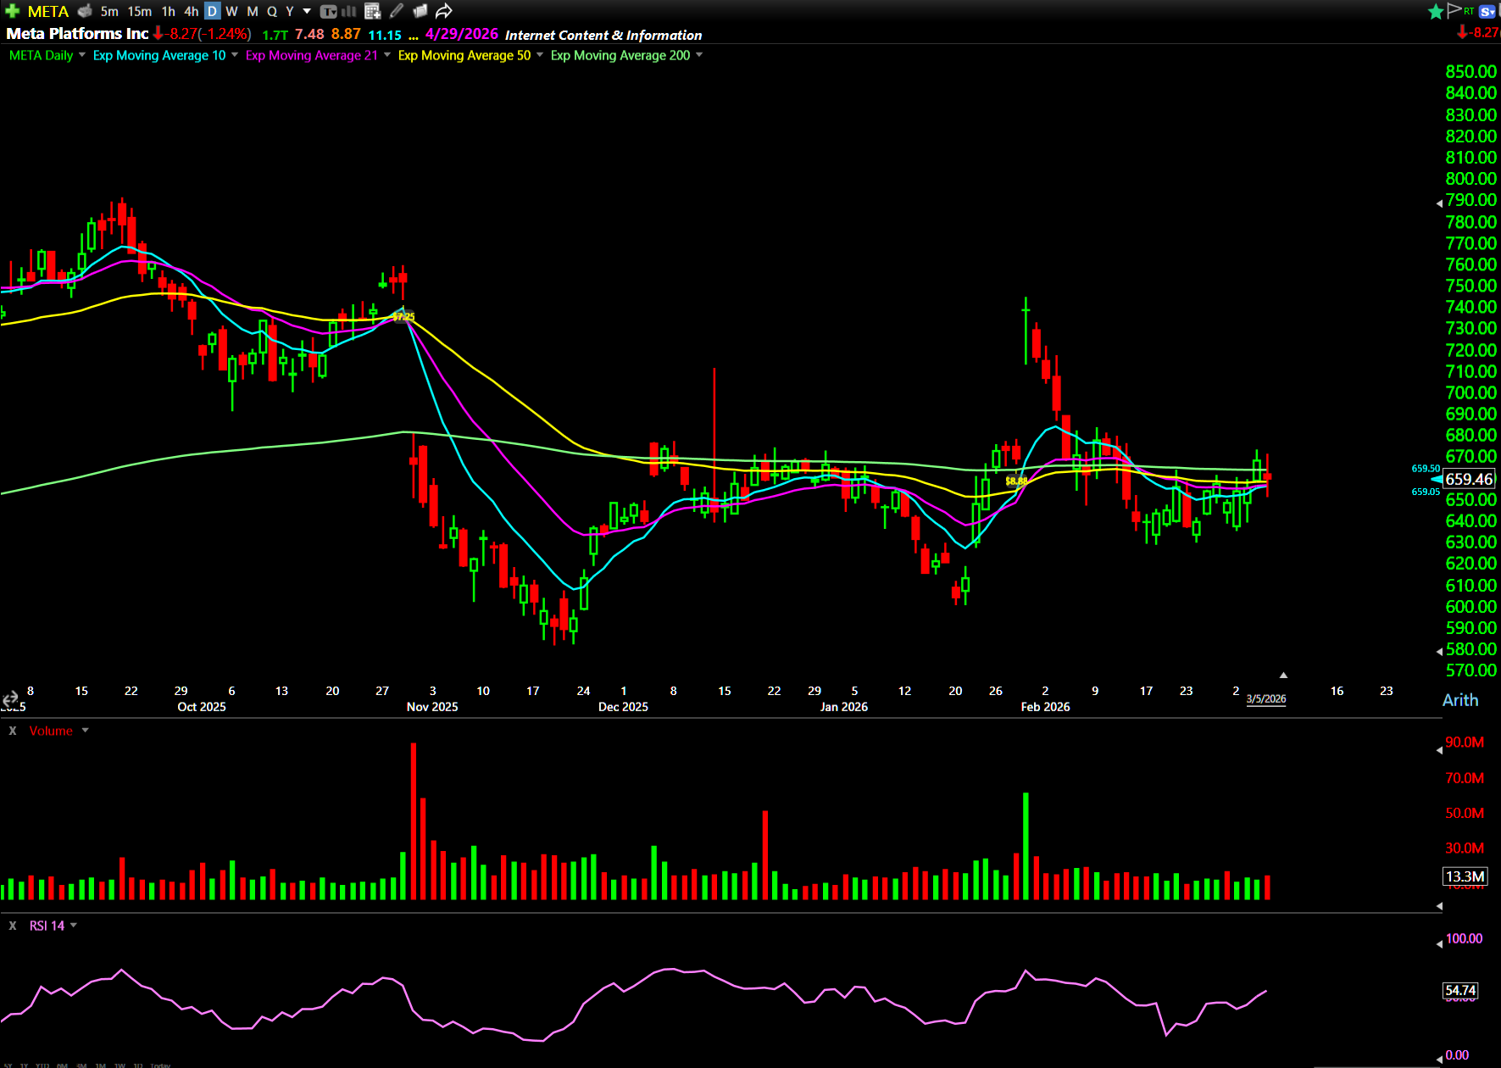Remove the RSI 14 panel with X
This screenshot has height=1068, width=1501.
tap(13, 926)
